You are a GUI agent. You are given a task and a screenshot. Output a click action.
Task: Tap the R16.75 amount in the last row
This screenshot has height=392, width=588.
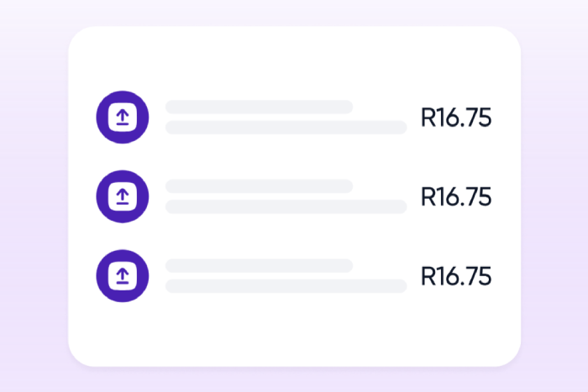(455, 276)
